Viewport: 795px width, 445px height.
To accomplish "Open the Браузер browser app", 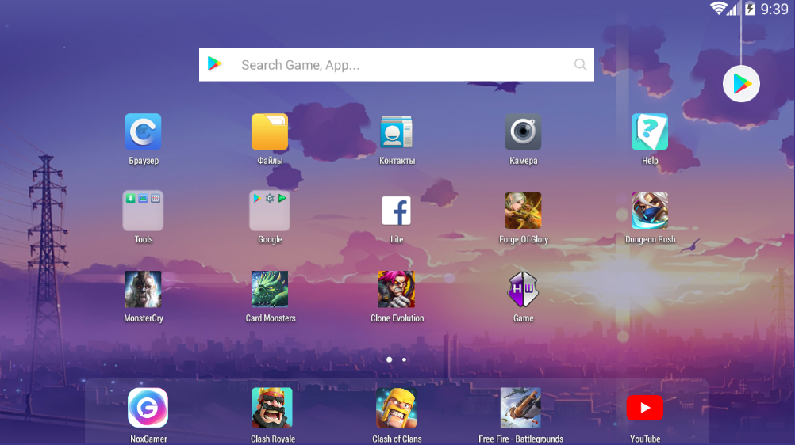I will 143,132.
